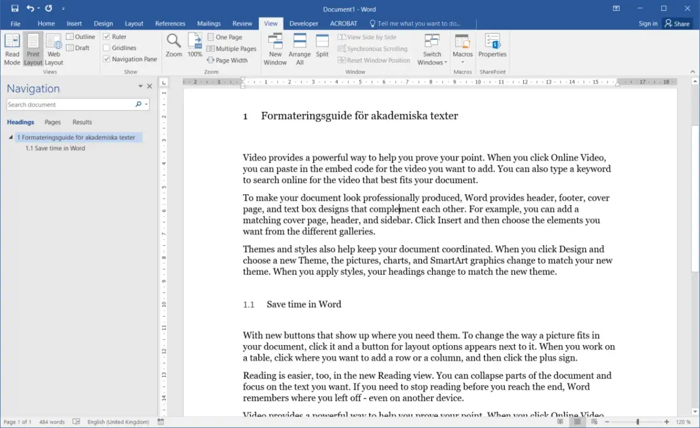
Task: Arrange All open windows
Action: (x=300, y=49)
